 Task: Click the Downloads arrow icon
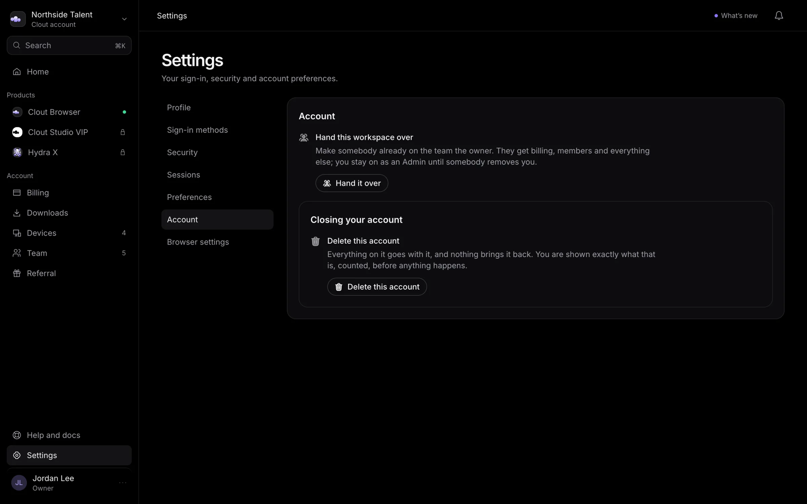(17, 213)
